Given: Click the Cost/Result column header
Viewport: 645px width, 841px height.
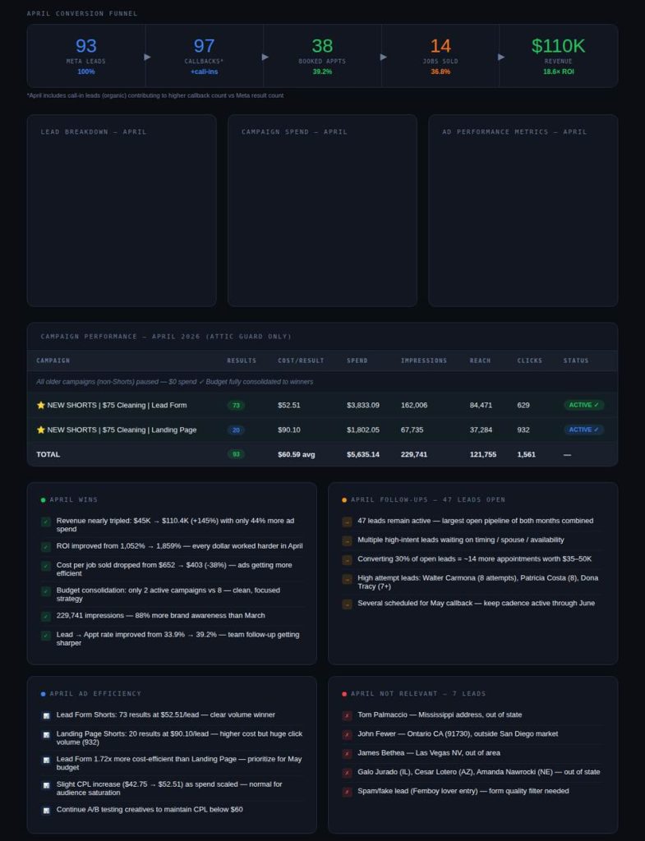Looking at the screenshot, I should (301, 361).
